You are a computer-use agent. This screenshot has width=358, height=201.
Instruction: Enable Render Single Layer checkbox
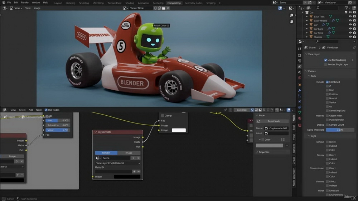click(x=325, y=65)
